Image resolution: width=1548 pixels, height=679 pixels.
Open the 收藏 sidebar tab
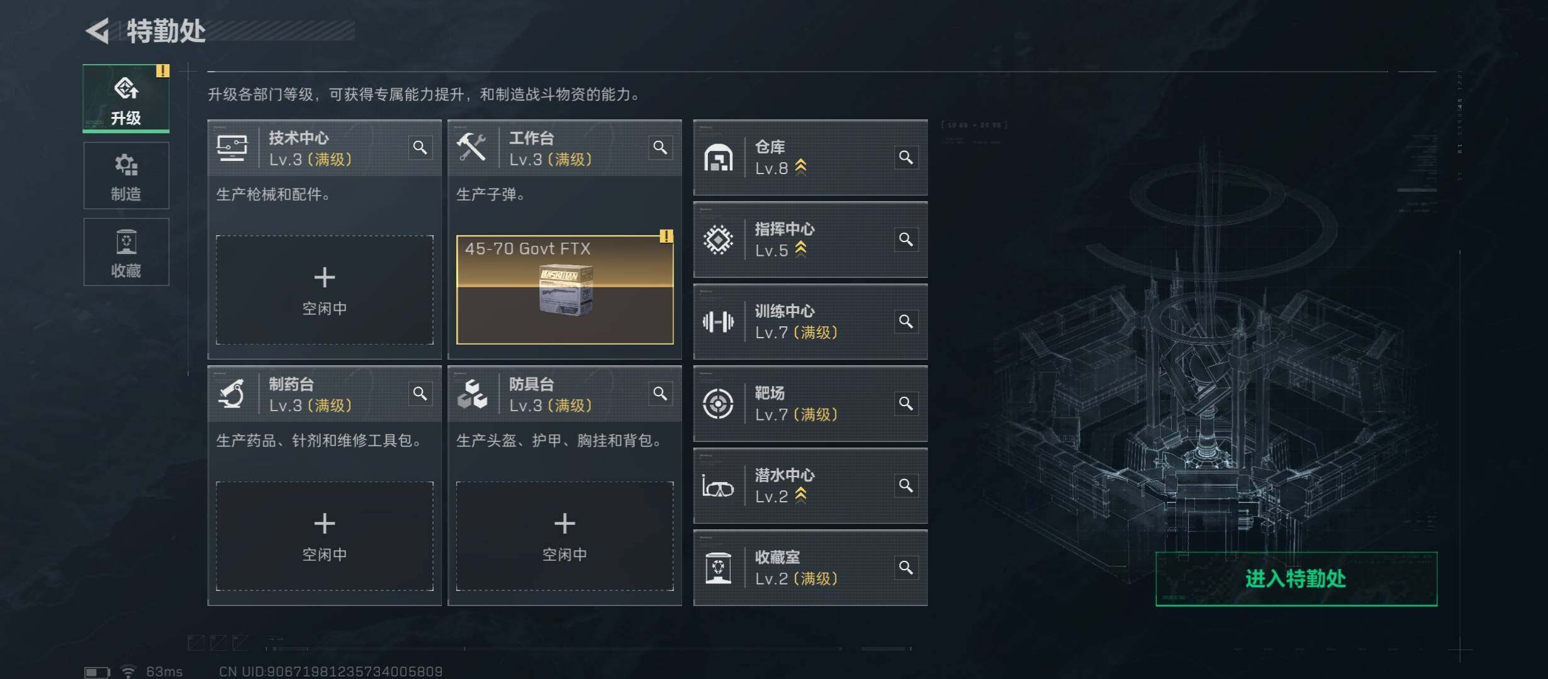point(126,252)
